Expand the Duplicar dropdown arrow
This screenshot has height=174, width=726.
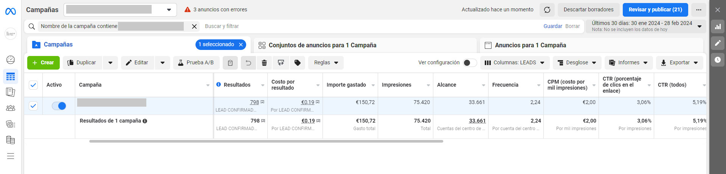tap(110, 63)
